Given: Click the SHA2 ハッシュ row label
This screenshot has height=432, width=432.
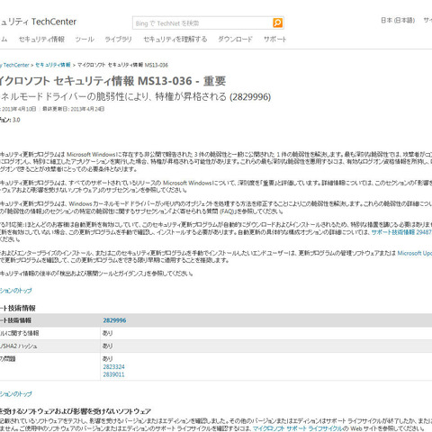Looking at the screenshot, I should (x=19, y=346).
